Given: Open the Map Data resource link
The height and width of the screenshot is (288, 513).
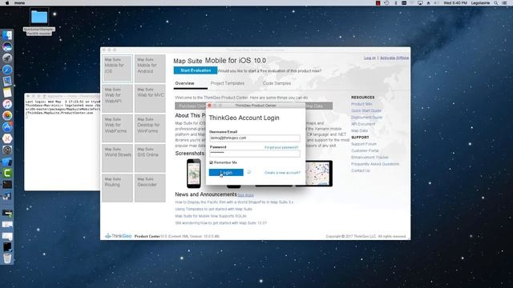Looking at the screenshot, I should click(359, 130).
